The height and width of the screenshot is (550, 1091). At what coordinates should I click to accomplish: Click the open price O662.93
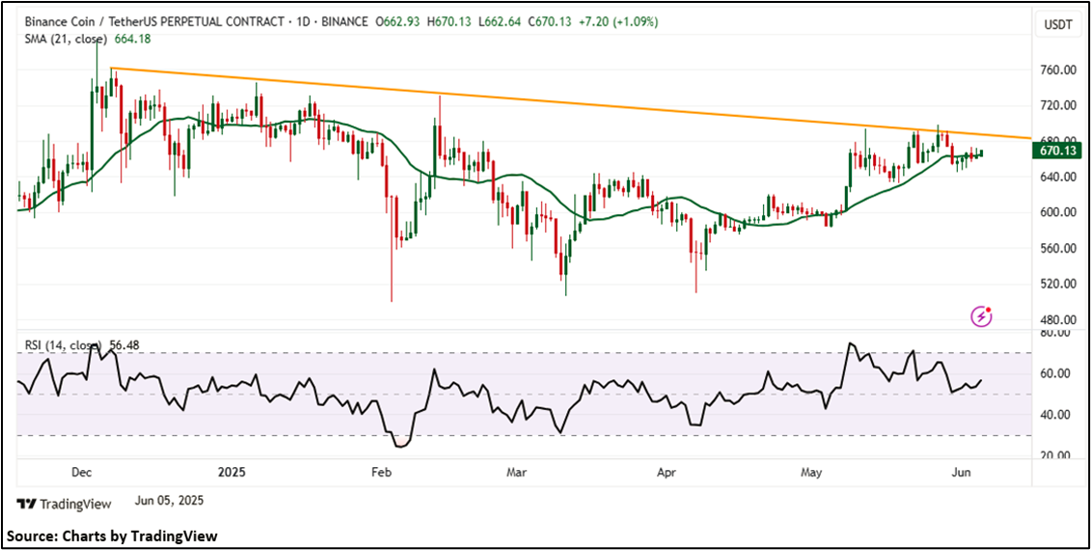pos(398,22)
